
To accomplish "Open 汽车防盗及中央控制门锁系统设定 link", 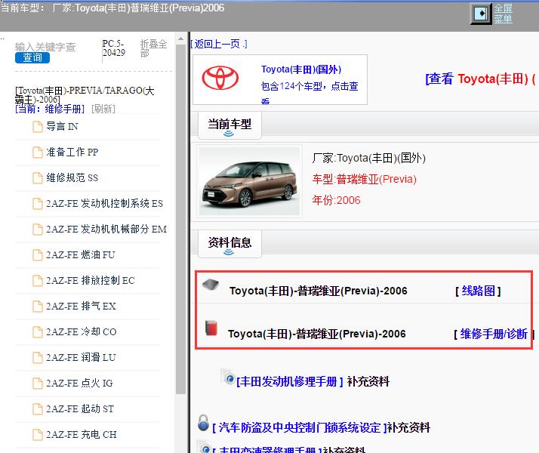I will (300, 428).
